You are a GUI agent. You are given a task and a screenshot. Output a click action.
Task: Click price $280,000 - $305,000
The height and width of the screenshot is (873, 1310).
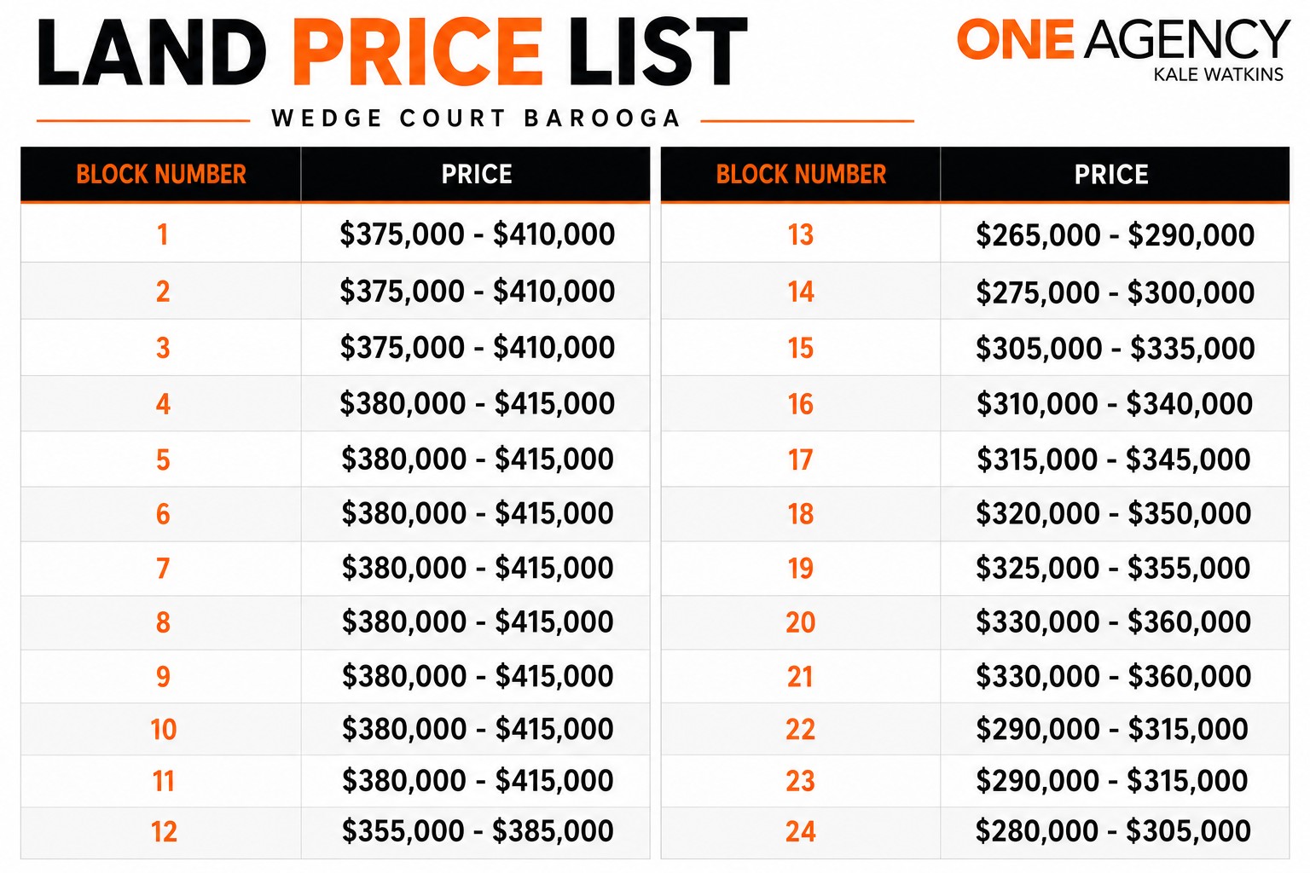click(x=1113, y=831)
